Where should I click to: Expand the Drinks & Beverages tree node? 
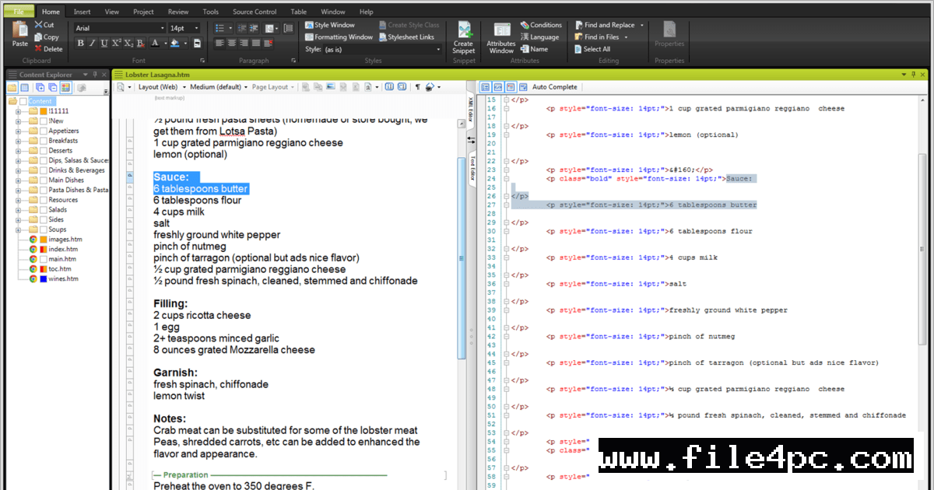click(18, 170)
